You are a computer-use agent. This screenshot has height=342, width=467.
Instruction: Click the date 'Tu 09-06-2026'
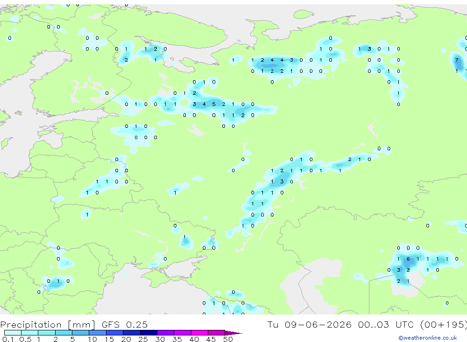pos(309,324)
